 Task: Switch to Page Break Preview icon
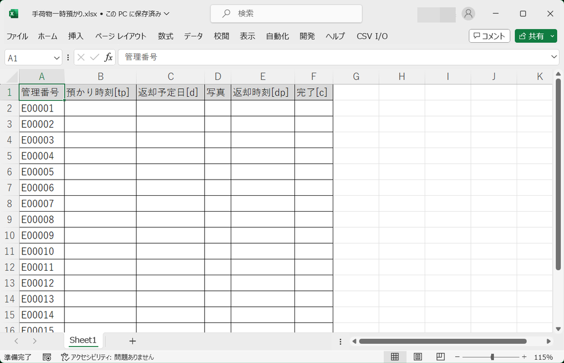click(x=440, y=357)
